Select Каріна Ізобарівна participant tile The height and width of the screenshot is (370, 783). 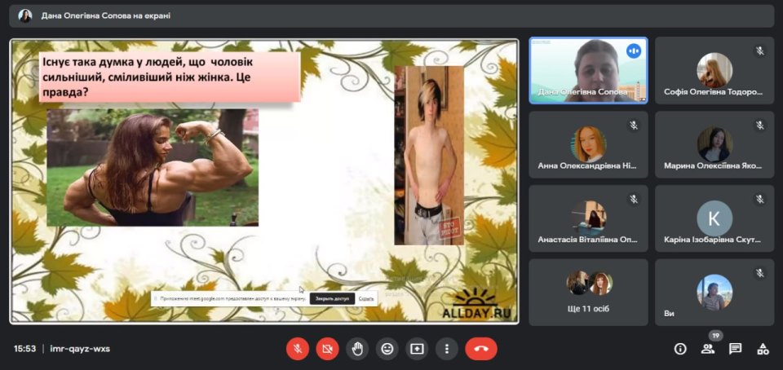(x=714, y=218)
